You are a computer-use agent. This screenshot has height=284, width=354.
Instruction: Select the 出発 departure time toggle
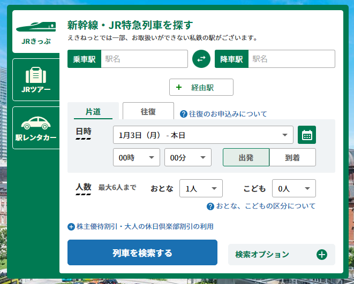click(x=246, y=157)
